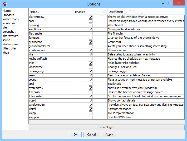Viewport: 187px width, 141px height.
Task: Click the windowsutils plugin name cell
Action: 51,105
